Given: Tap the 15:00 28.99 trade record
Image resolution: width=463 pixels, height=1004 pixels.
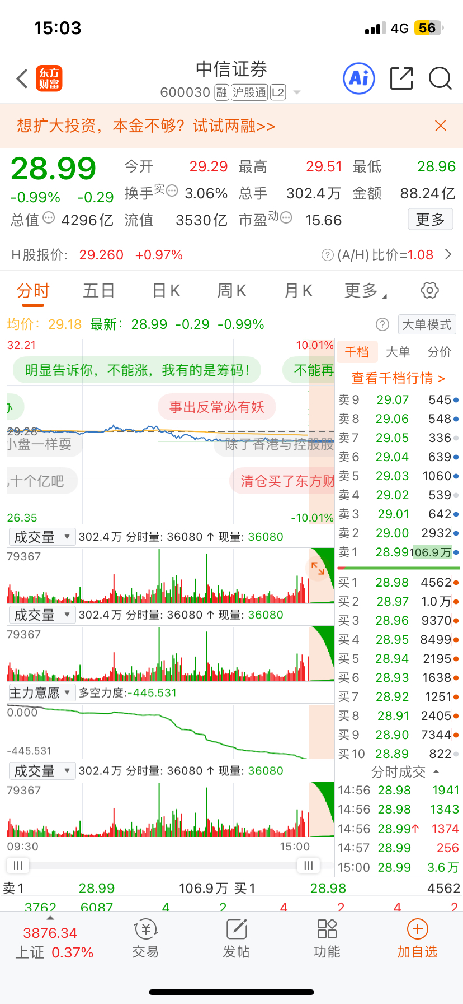Looking at the screenshot, I should (x=398, y=867).
